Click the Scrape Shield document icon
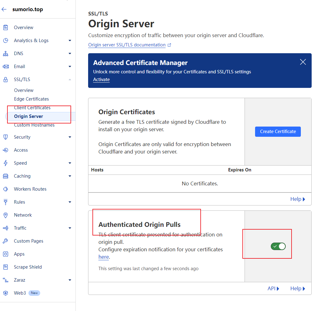This screenshot has height=311, width=320. click(5, 267)
